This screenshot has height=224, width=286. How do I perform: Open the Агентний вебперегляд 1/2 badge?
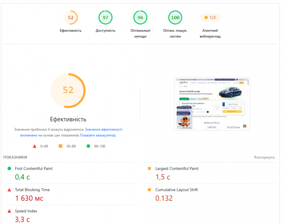(210, 17)
